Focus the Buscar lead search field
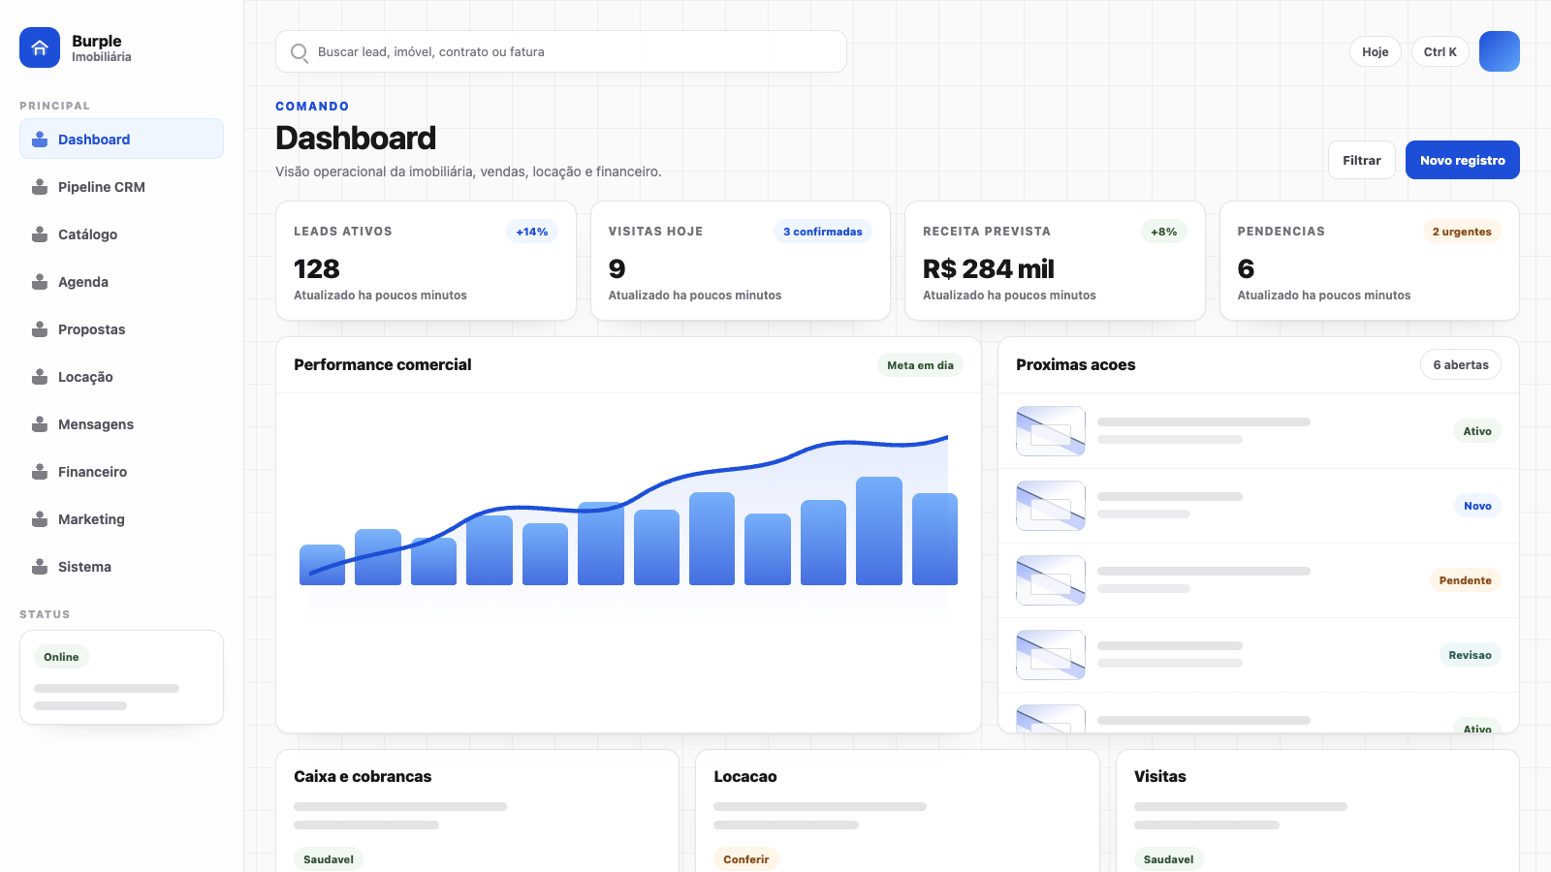This screenshot has width=1551, height=872. coord(561,51)
